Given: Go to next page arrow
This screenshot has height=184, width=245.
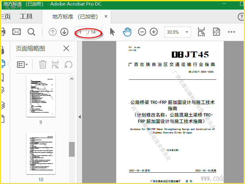Looking at the screenshot, I should [x=64, y=32].
